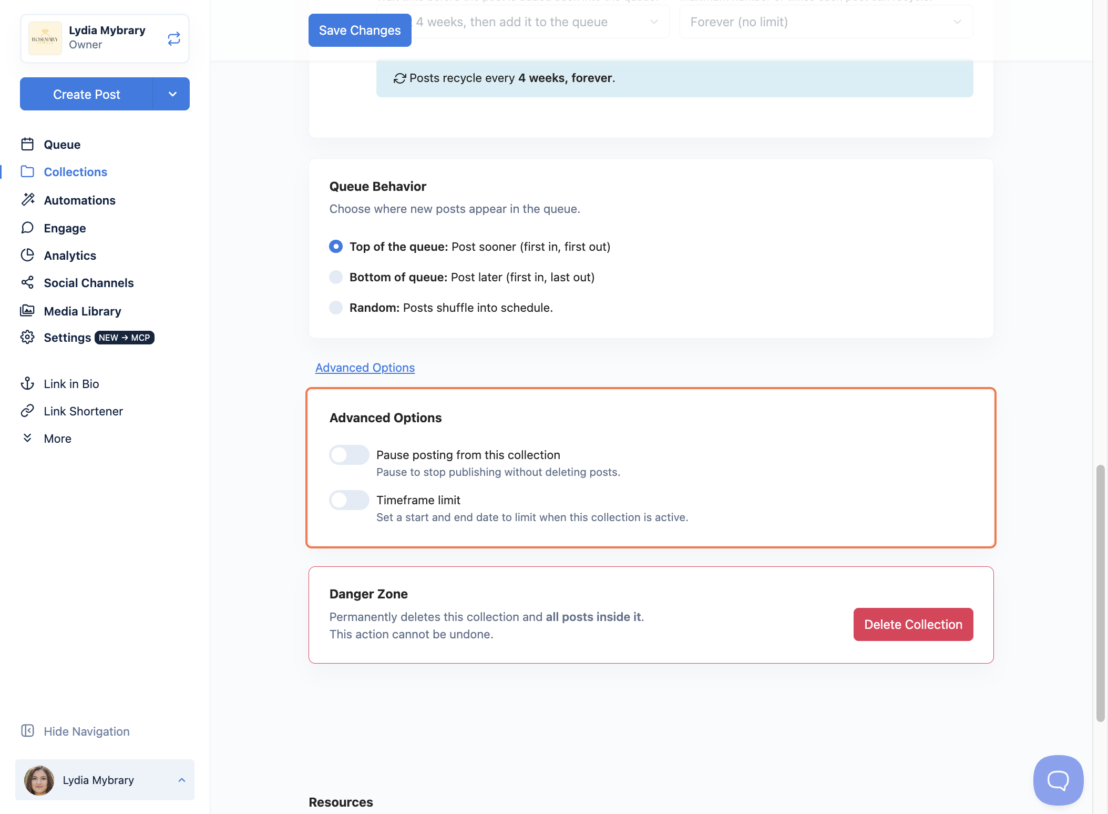
Task: Open the chat support bubble
Action: coord(1058,780)
